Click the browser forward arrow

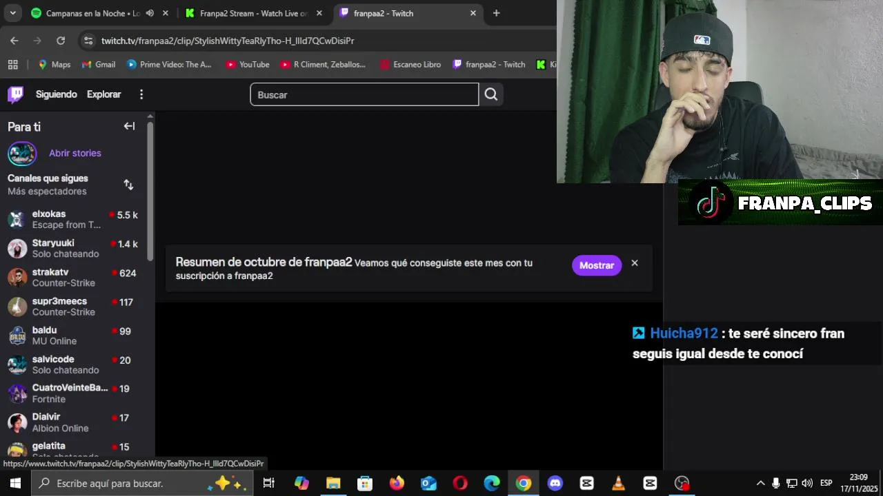(37, 41)
